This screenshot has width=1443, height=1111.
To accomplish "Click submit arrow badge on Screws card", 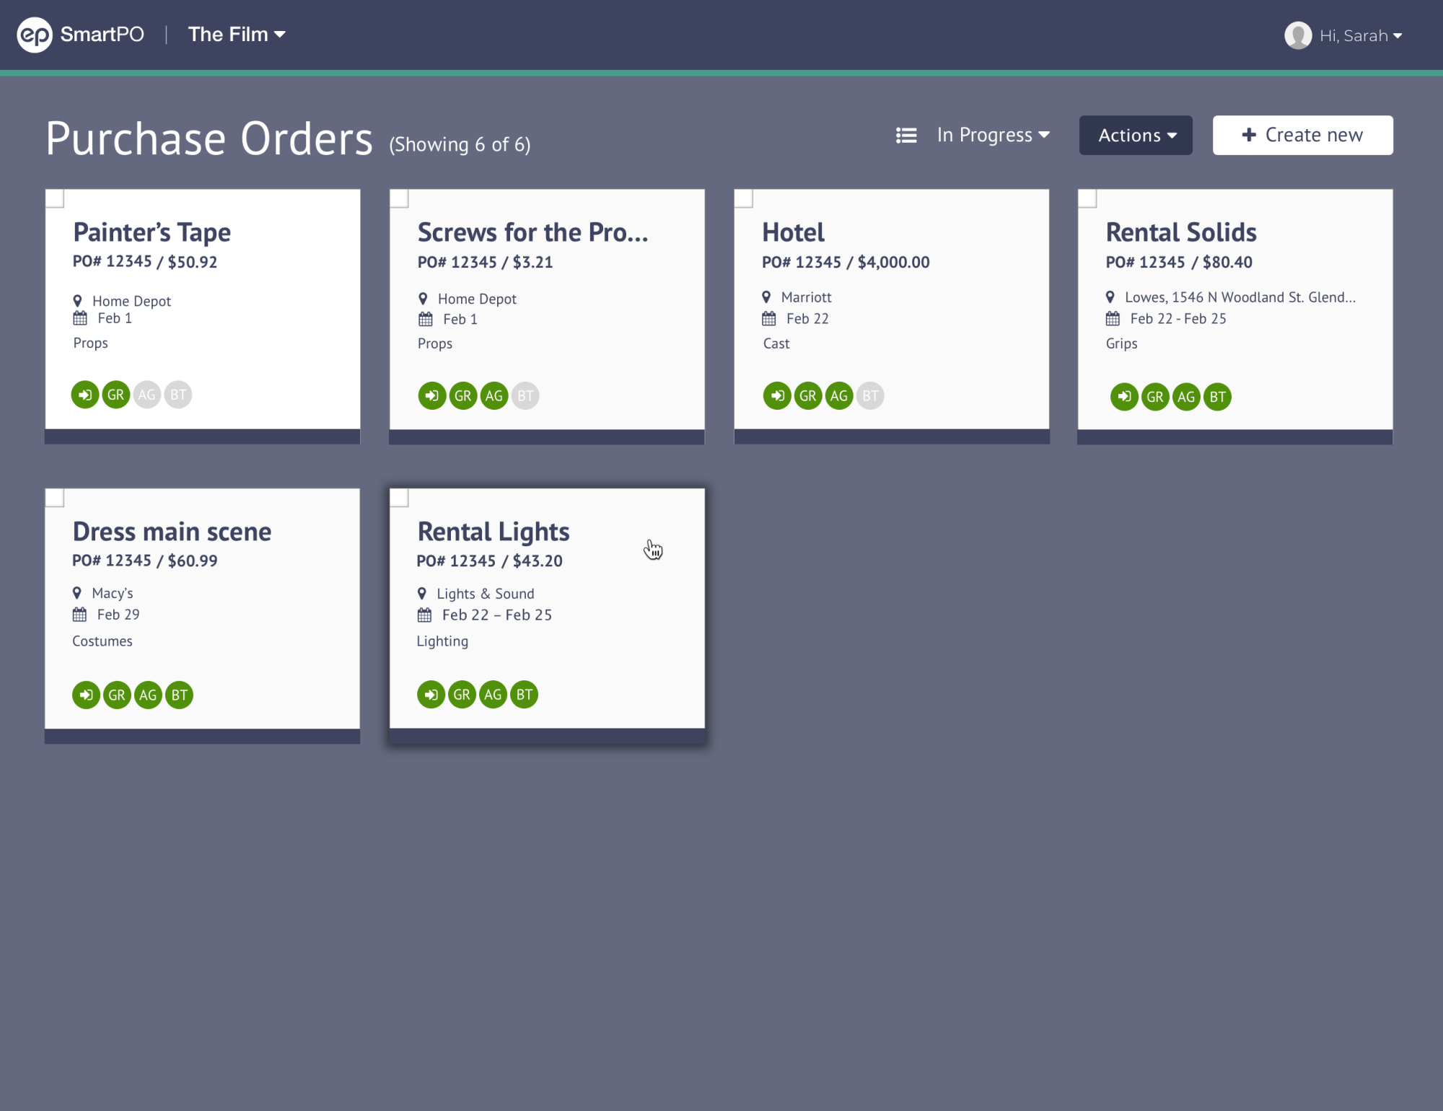I will pos(432,395).
